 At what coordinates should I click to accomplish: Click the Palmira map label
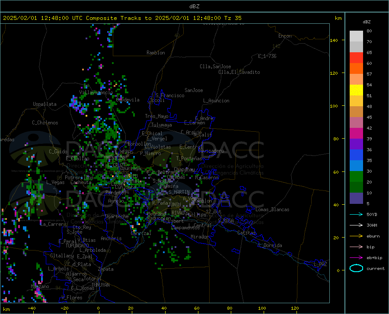(169, 186)
